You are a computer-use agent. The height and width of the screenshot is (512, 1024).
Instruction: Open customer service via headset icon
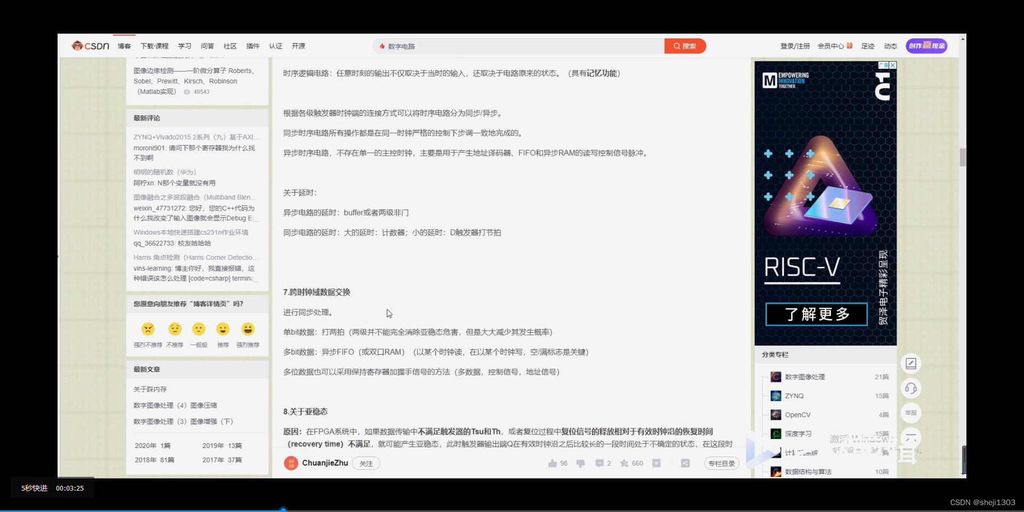(911, 388)
